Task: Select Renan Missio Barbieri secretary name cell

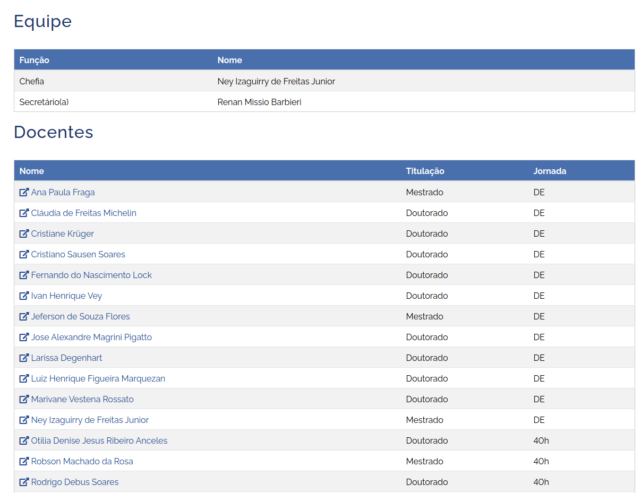Action: pos(259,102)
